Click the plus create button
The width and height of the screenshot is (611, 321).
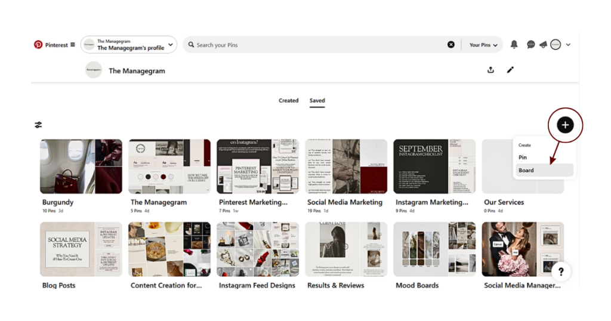click(x=565, y=125)
